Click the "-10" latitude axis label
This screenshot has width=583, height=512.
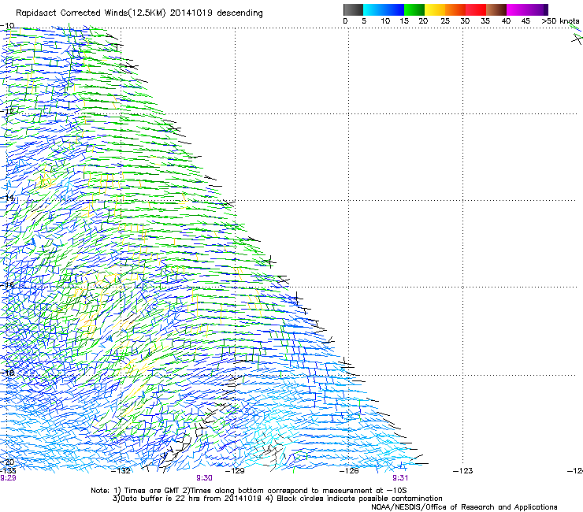[x=7, y=25]
